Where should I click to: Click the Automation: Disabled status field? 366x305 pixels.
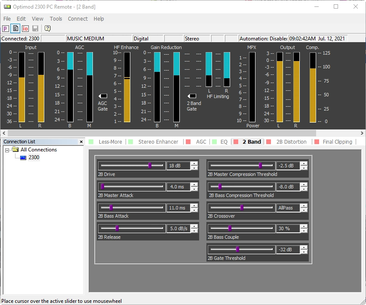pos(263,39)
